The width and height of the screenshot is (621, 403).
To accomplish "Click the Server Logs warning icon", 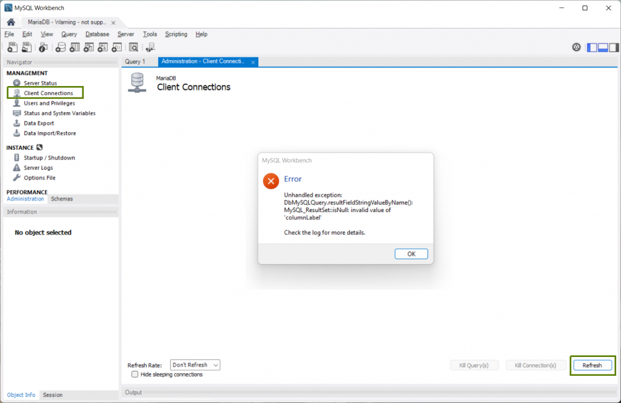I will (x=16, y=167).
